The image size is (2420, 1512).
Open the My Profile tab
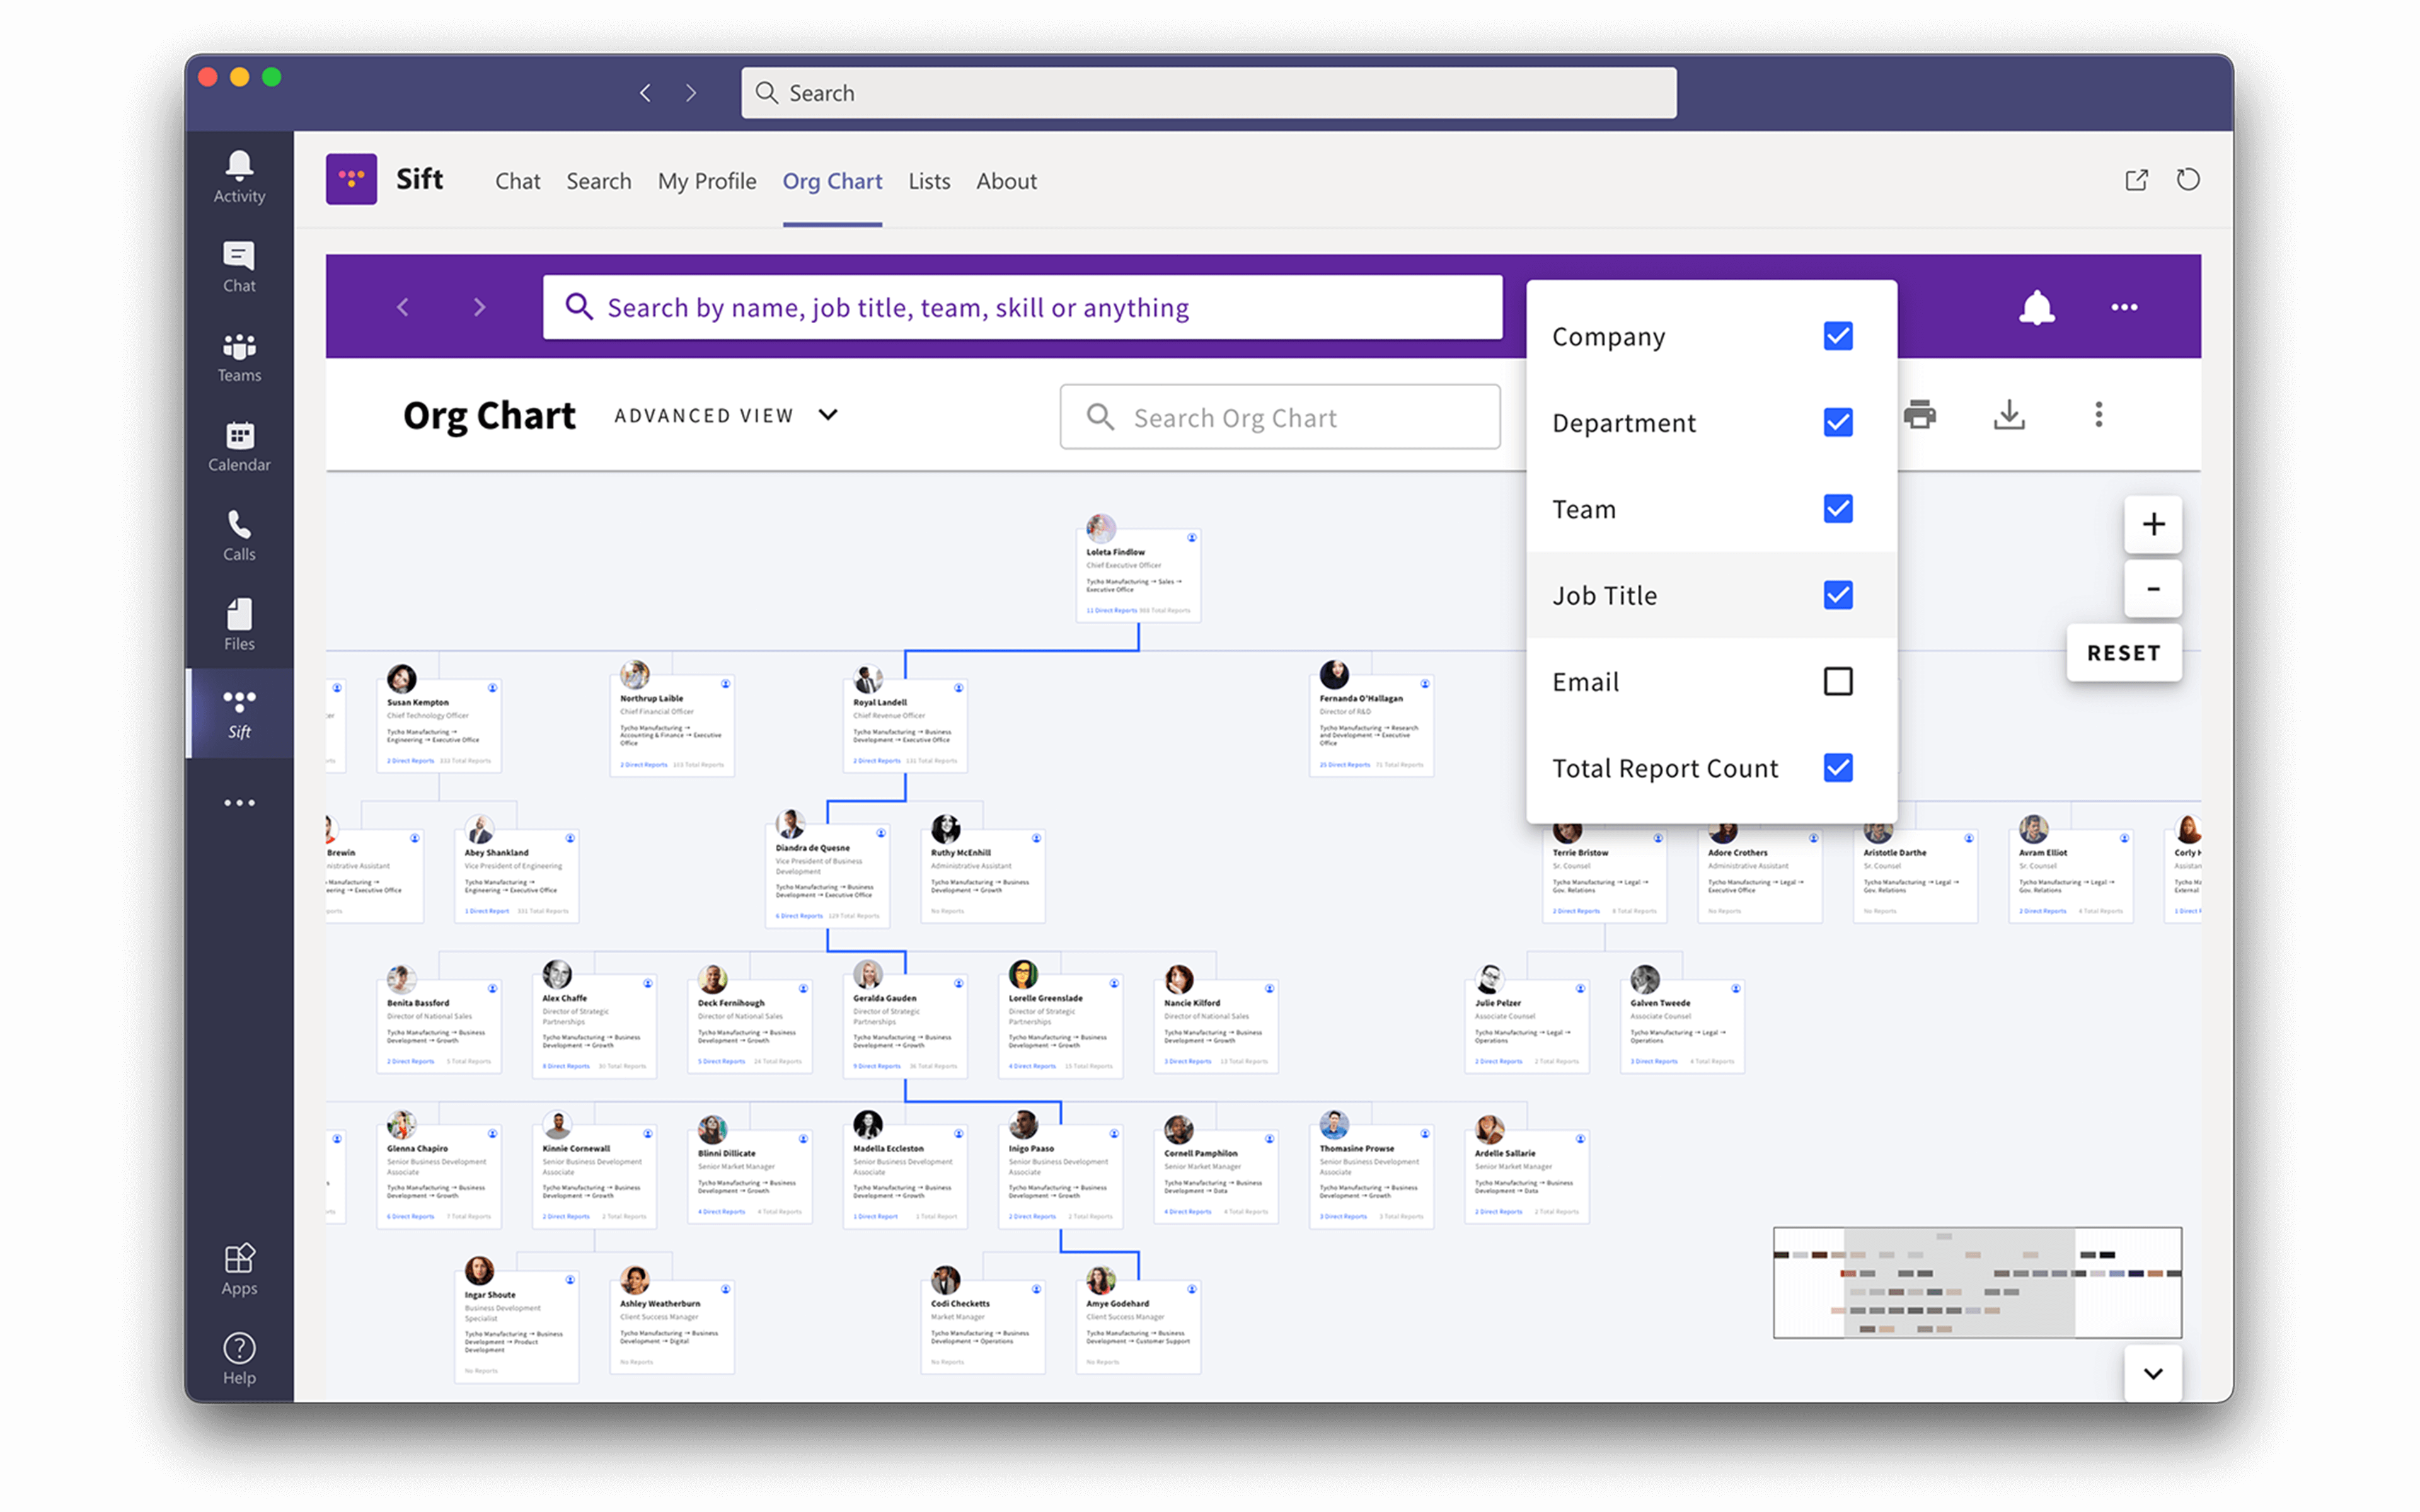[707, 181]
